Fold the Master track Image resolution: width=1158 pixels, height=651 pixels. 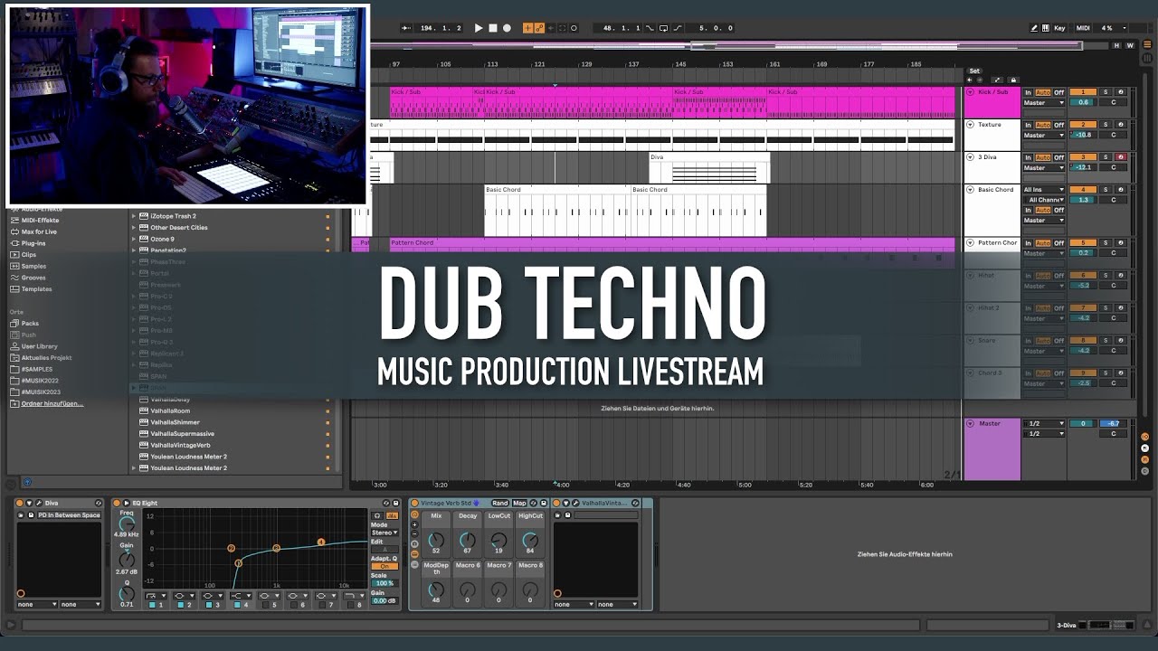coord(971,423)
